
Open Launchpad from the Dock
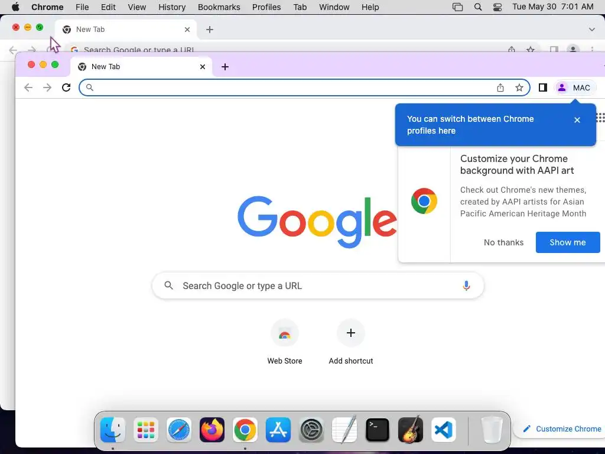(x=146, y=430)
